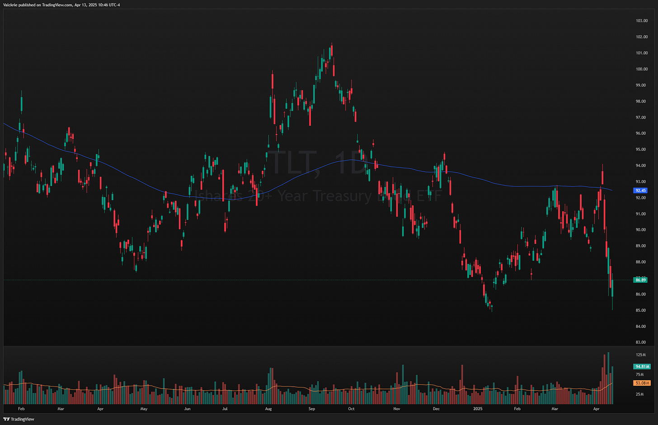The width and height of the screenshot is (658, 425).
Task: Click the Dec label on the time axis
Action: 436,409
